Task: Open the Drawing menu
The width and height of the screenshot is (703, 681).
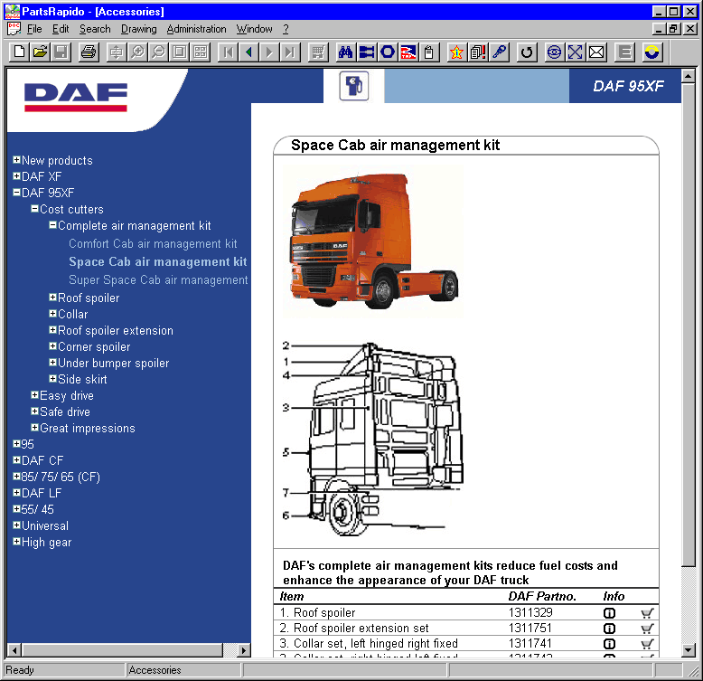Action: coord(139,29)
